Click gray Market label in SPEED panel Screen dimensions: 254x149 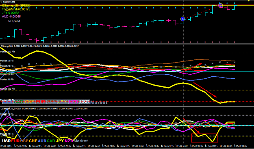pos(81,141)
